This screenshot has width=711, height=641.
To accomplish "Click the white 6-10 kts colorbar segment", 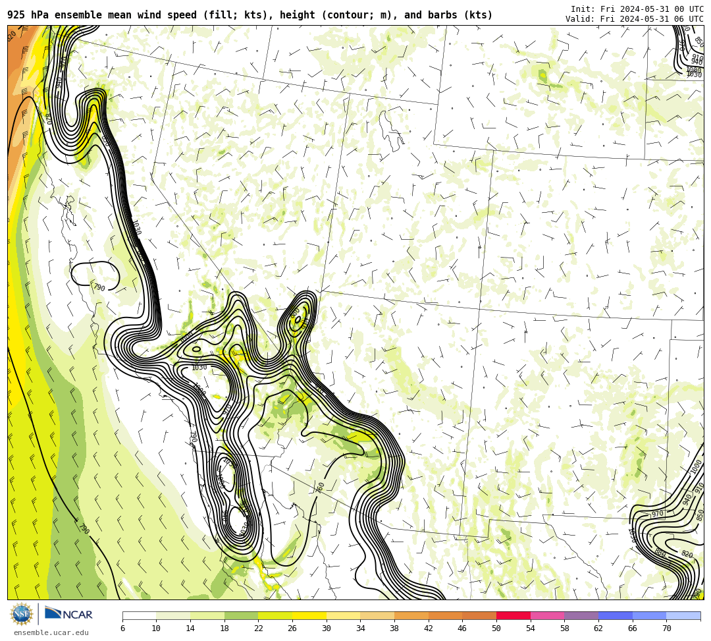I will click(x=139, y=615).
